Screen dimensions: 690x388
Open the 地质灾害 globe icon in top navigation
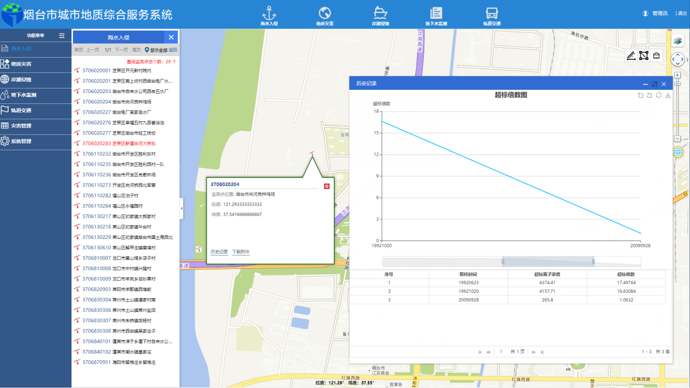coord(325,14)
